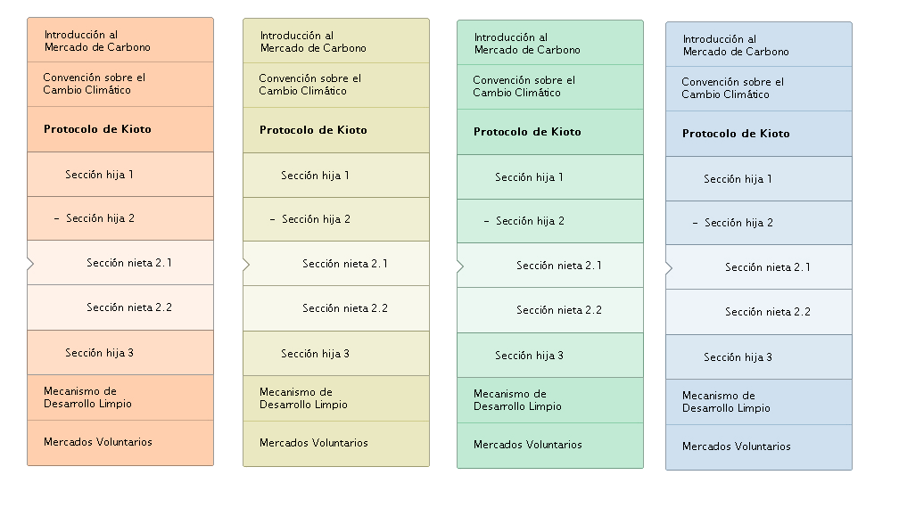The height and width of the screenshot is (516, 899).
Task: Select Sección hija 3 in green menu
Action: pyautogui.click(x=550, y=356)
